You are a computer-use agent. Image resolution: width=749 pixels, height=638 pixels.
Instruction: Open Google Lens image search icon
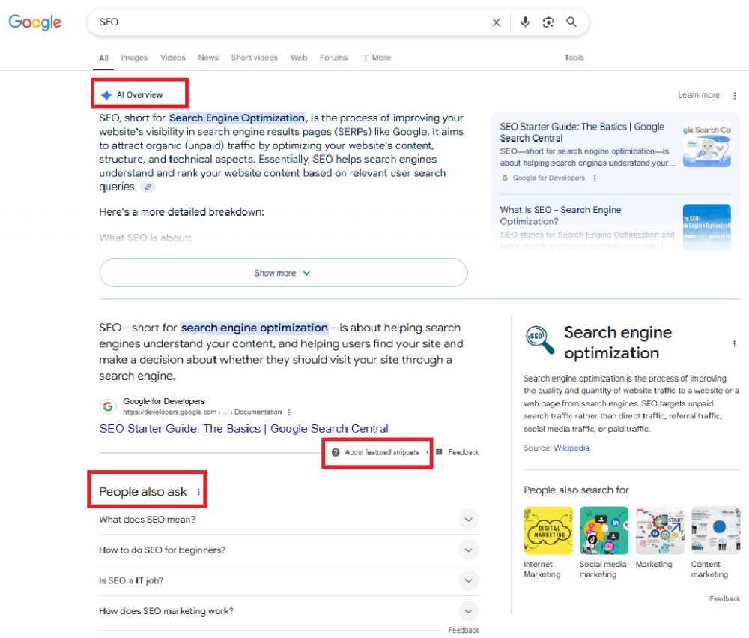click(x=548, y=22)
